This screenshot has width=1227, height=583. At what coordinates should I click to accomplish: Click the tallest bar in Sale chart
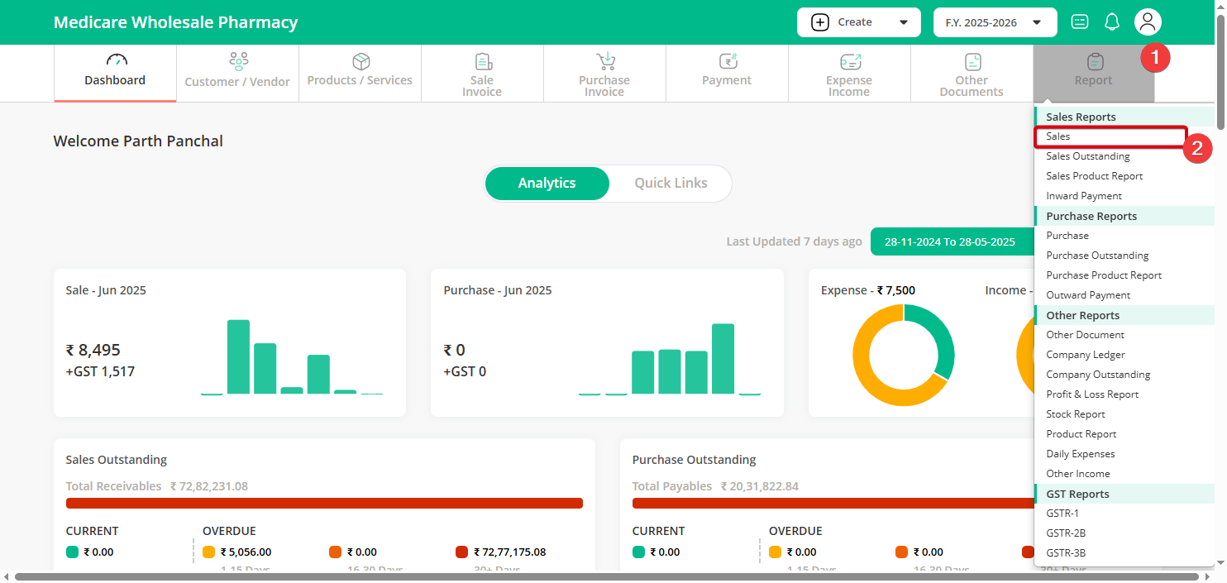point(238,356)
